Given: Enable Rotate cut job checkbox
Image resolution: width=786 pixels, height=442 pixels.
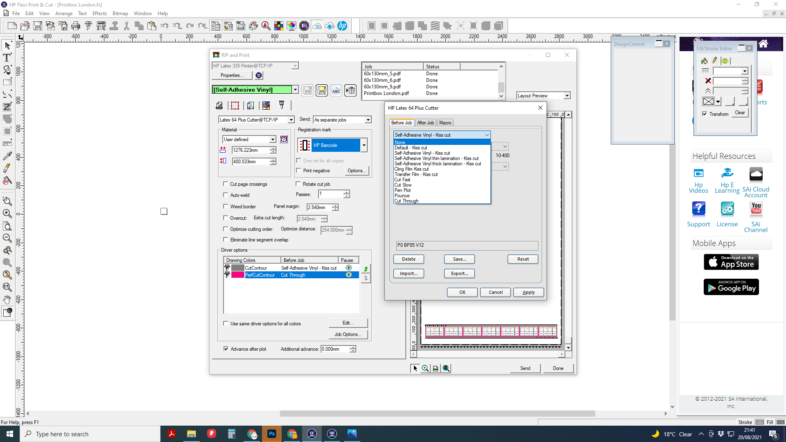Looking at the screenshot, I should coord(298,184).
